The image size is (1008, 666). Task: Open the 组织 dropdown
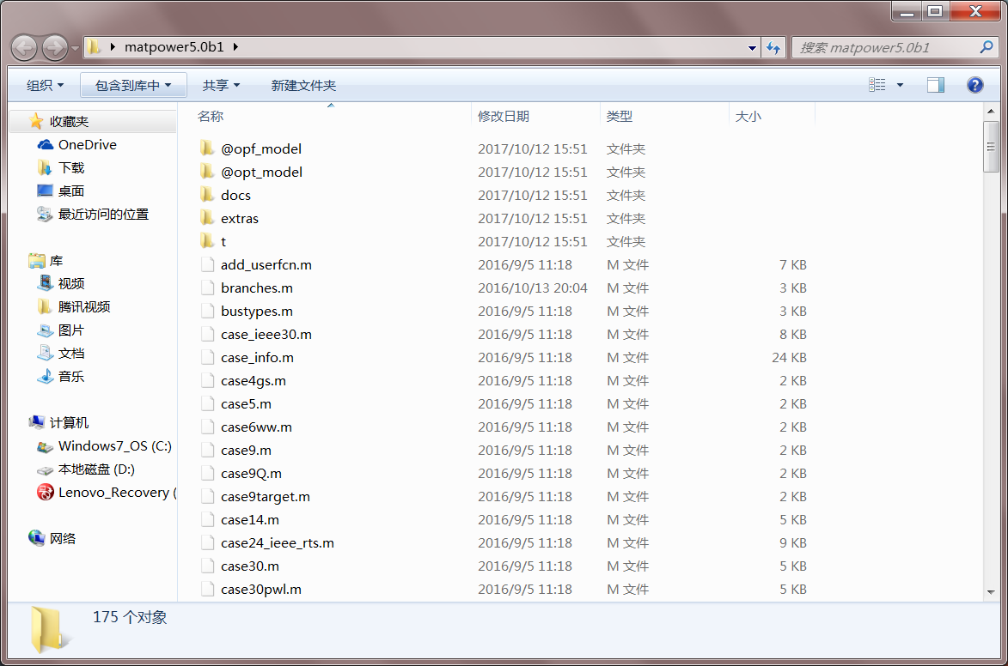43,85
